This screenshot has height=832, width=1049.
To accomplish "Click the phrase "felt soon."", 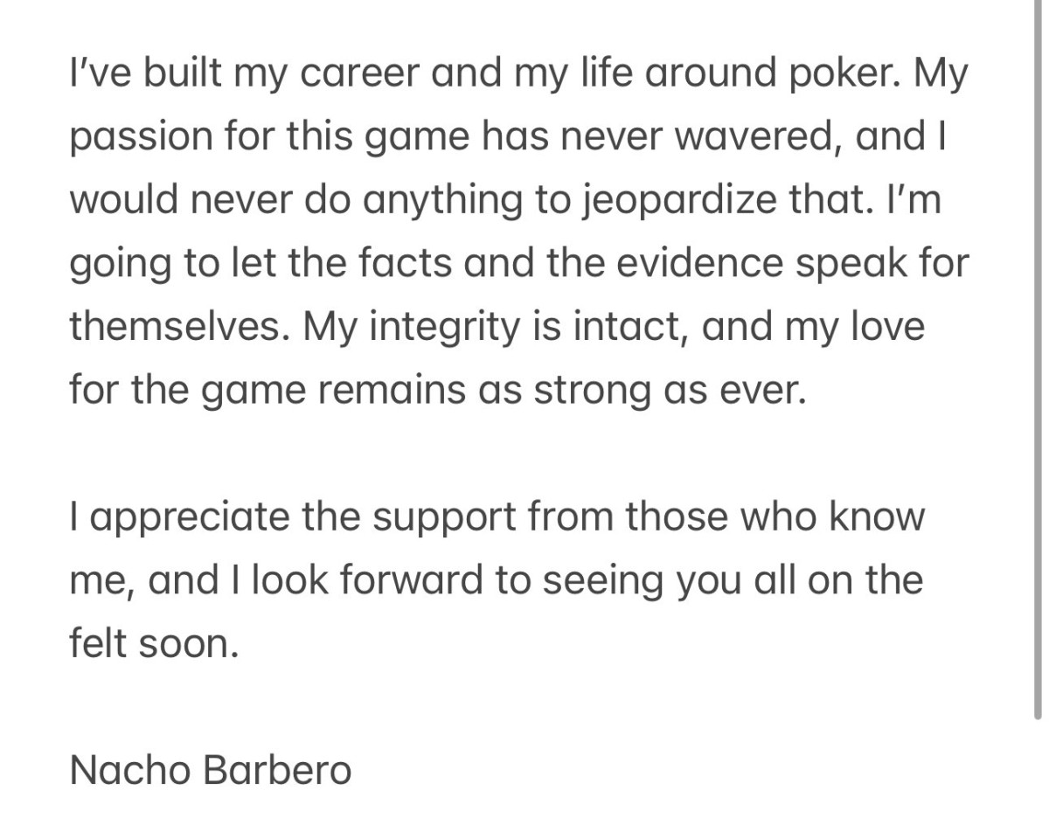I will tap(154, 645).
